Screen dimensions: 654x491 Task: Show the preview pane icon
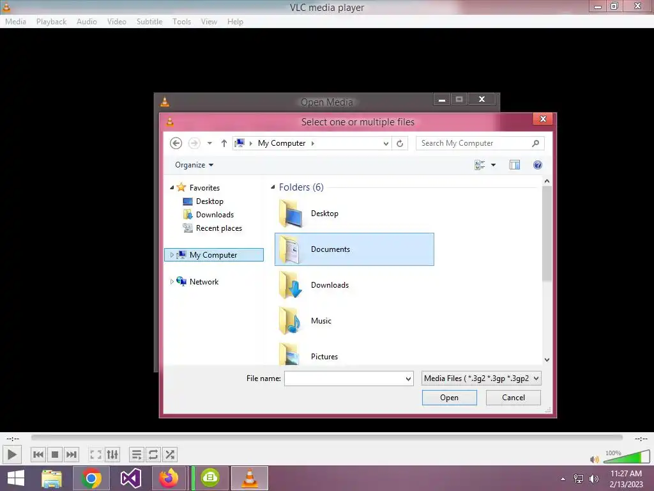click(515, 165)
